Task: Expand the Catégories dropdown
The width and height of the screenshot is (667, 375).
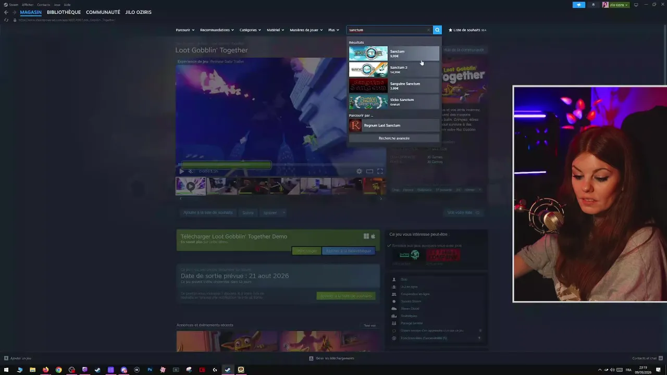Action: [x=250, y=30]
